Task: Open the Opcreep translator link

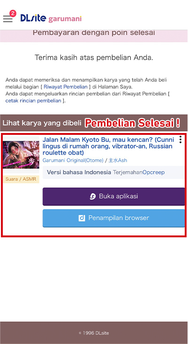Action: click(154, 172)
